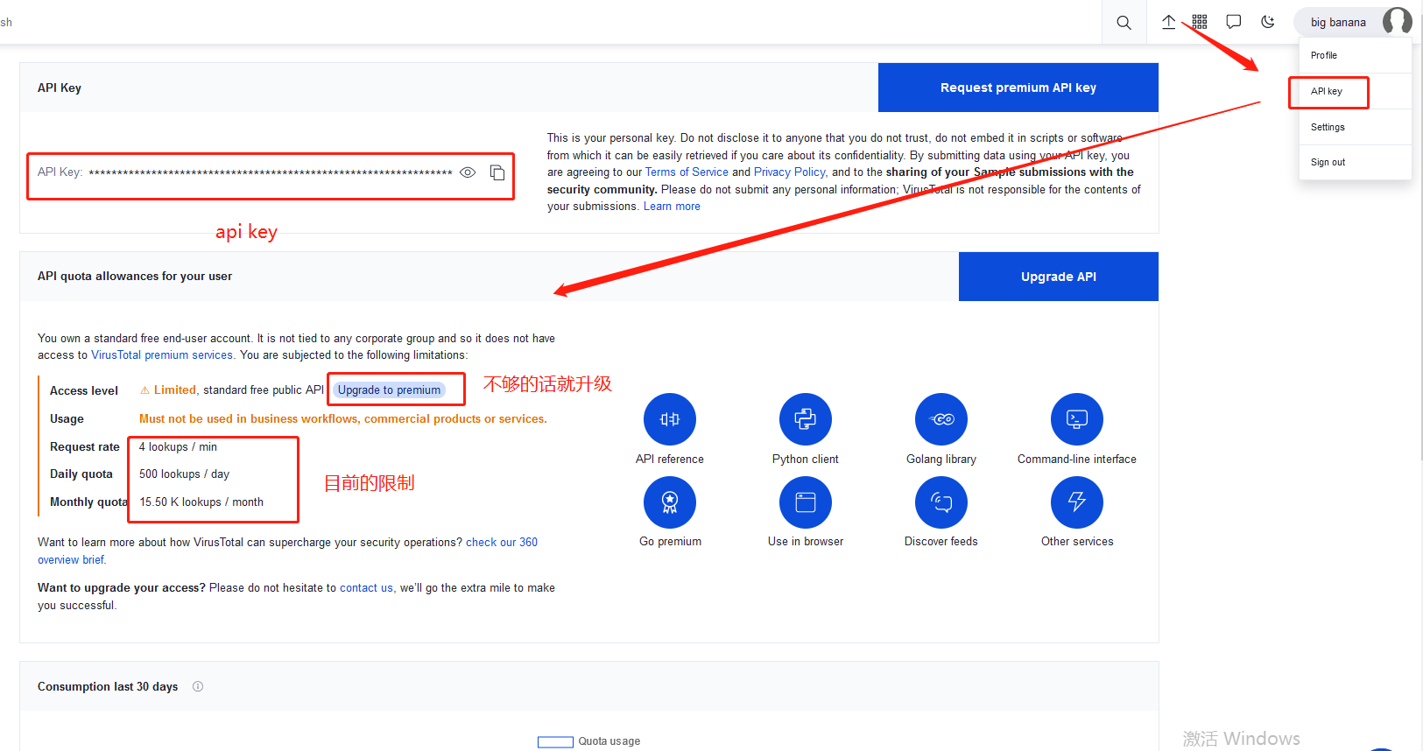Click the Upgrade to premium badge
Image resolution: width=1423 pixels, height=751 pixels.
pyautogui.click(x=389, y=390)
